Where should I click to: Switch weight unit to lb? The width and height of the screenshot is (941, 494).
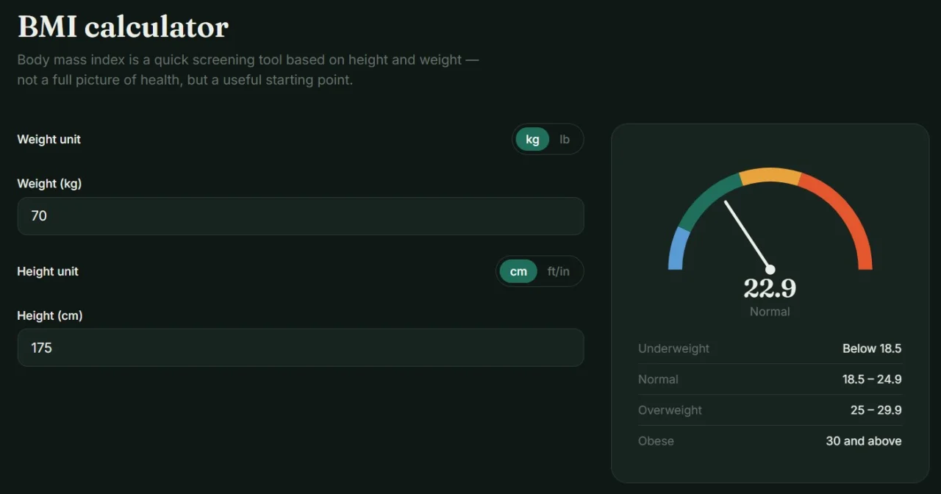tap(565, 139)
